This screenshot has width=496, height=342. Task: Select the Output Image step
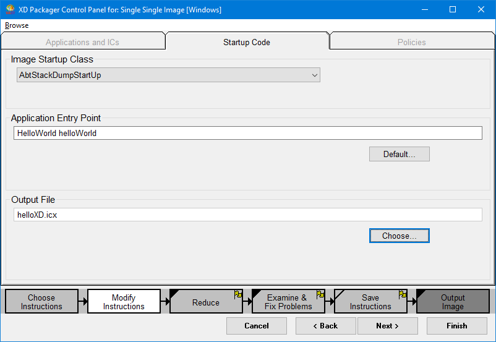point(452,302)
